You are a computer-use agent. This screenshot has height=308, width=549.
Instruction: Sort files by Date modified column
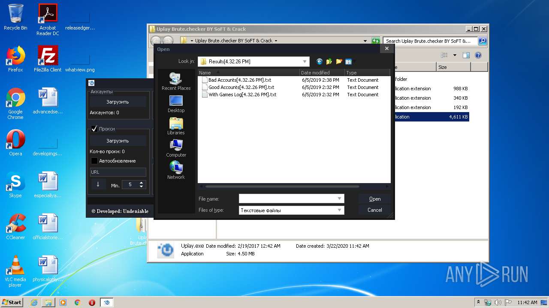pos(322,73)
